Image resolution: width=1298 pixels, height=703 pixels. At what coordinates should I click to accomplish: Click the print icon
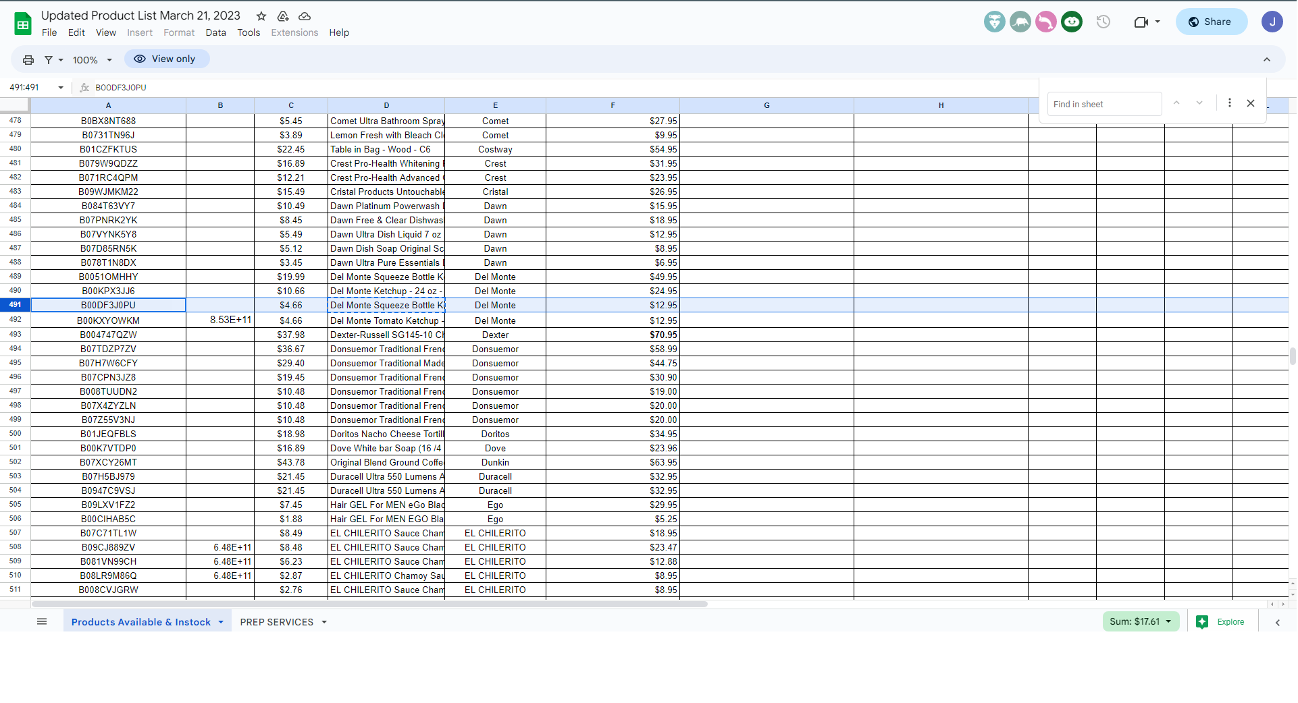(x=28, y=60)
